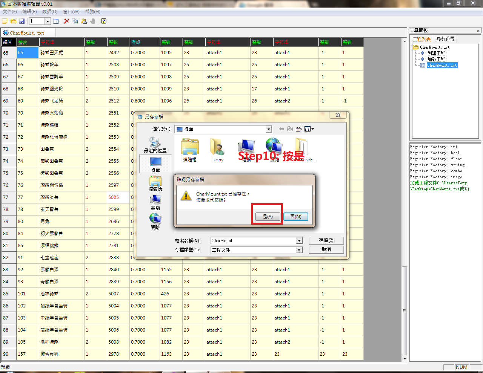Open the 編輯(E) menu
The image size is (483, 373).
[29, 12]
